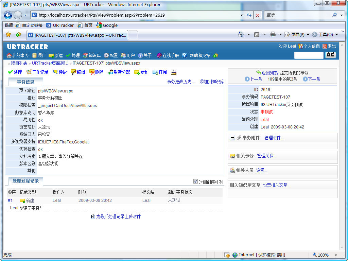
Task: Open Google link in links bar
Action: (107, 25)
